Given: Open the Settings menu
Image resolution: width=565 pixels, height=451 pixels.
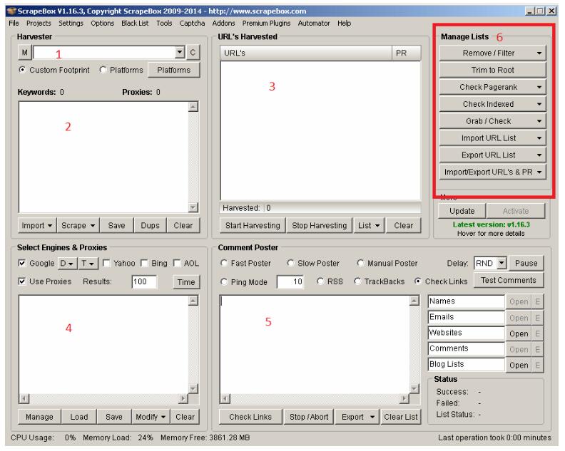Looking at the screenshot, I should (71, 23).
